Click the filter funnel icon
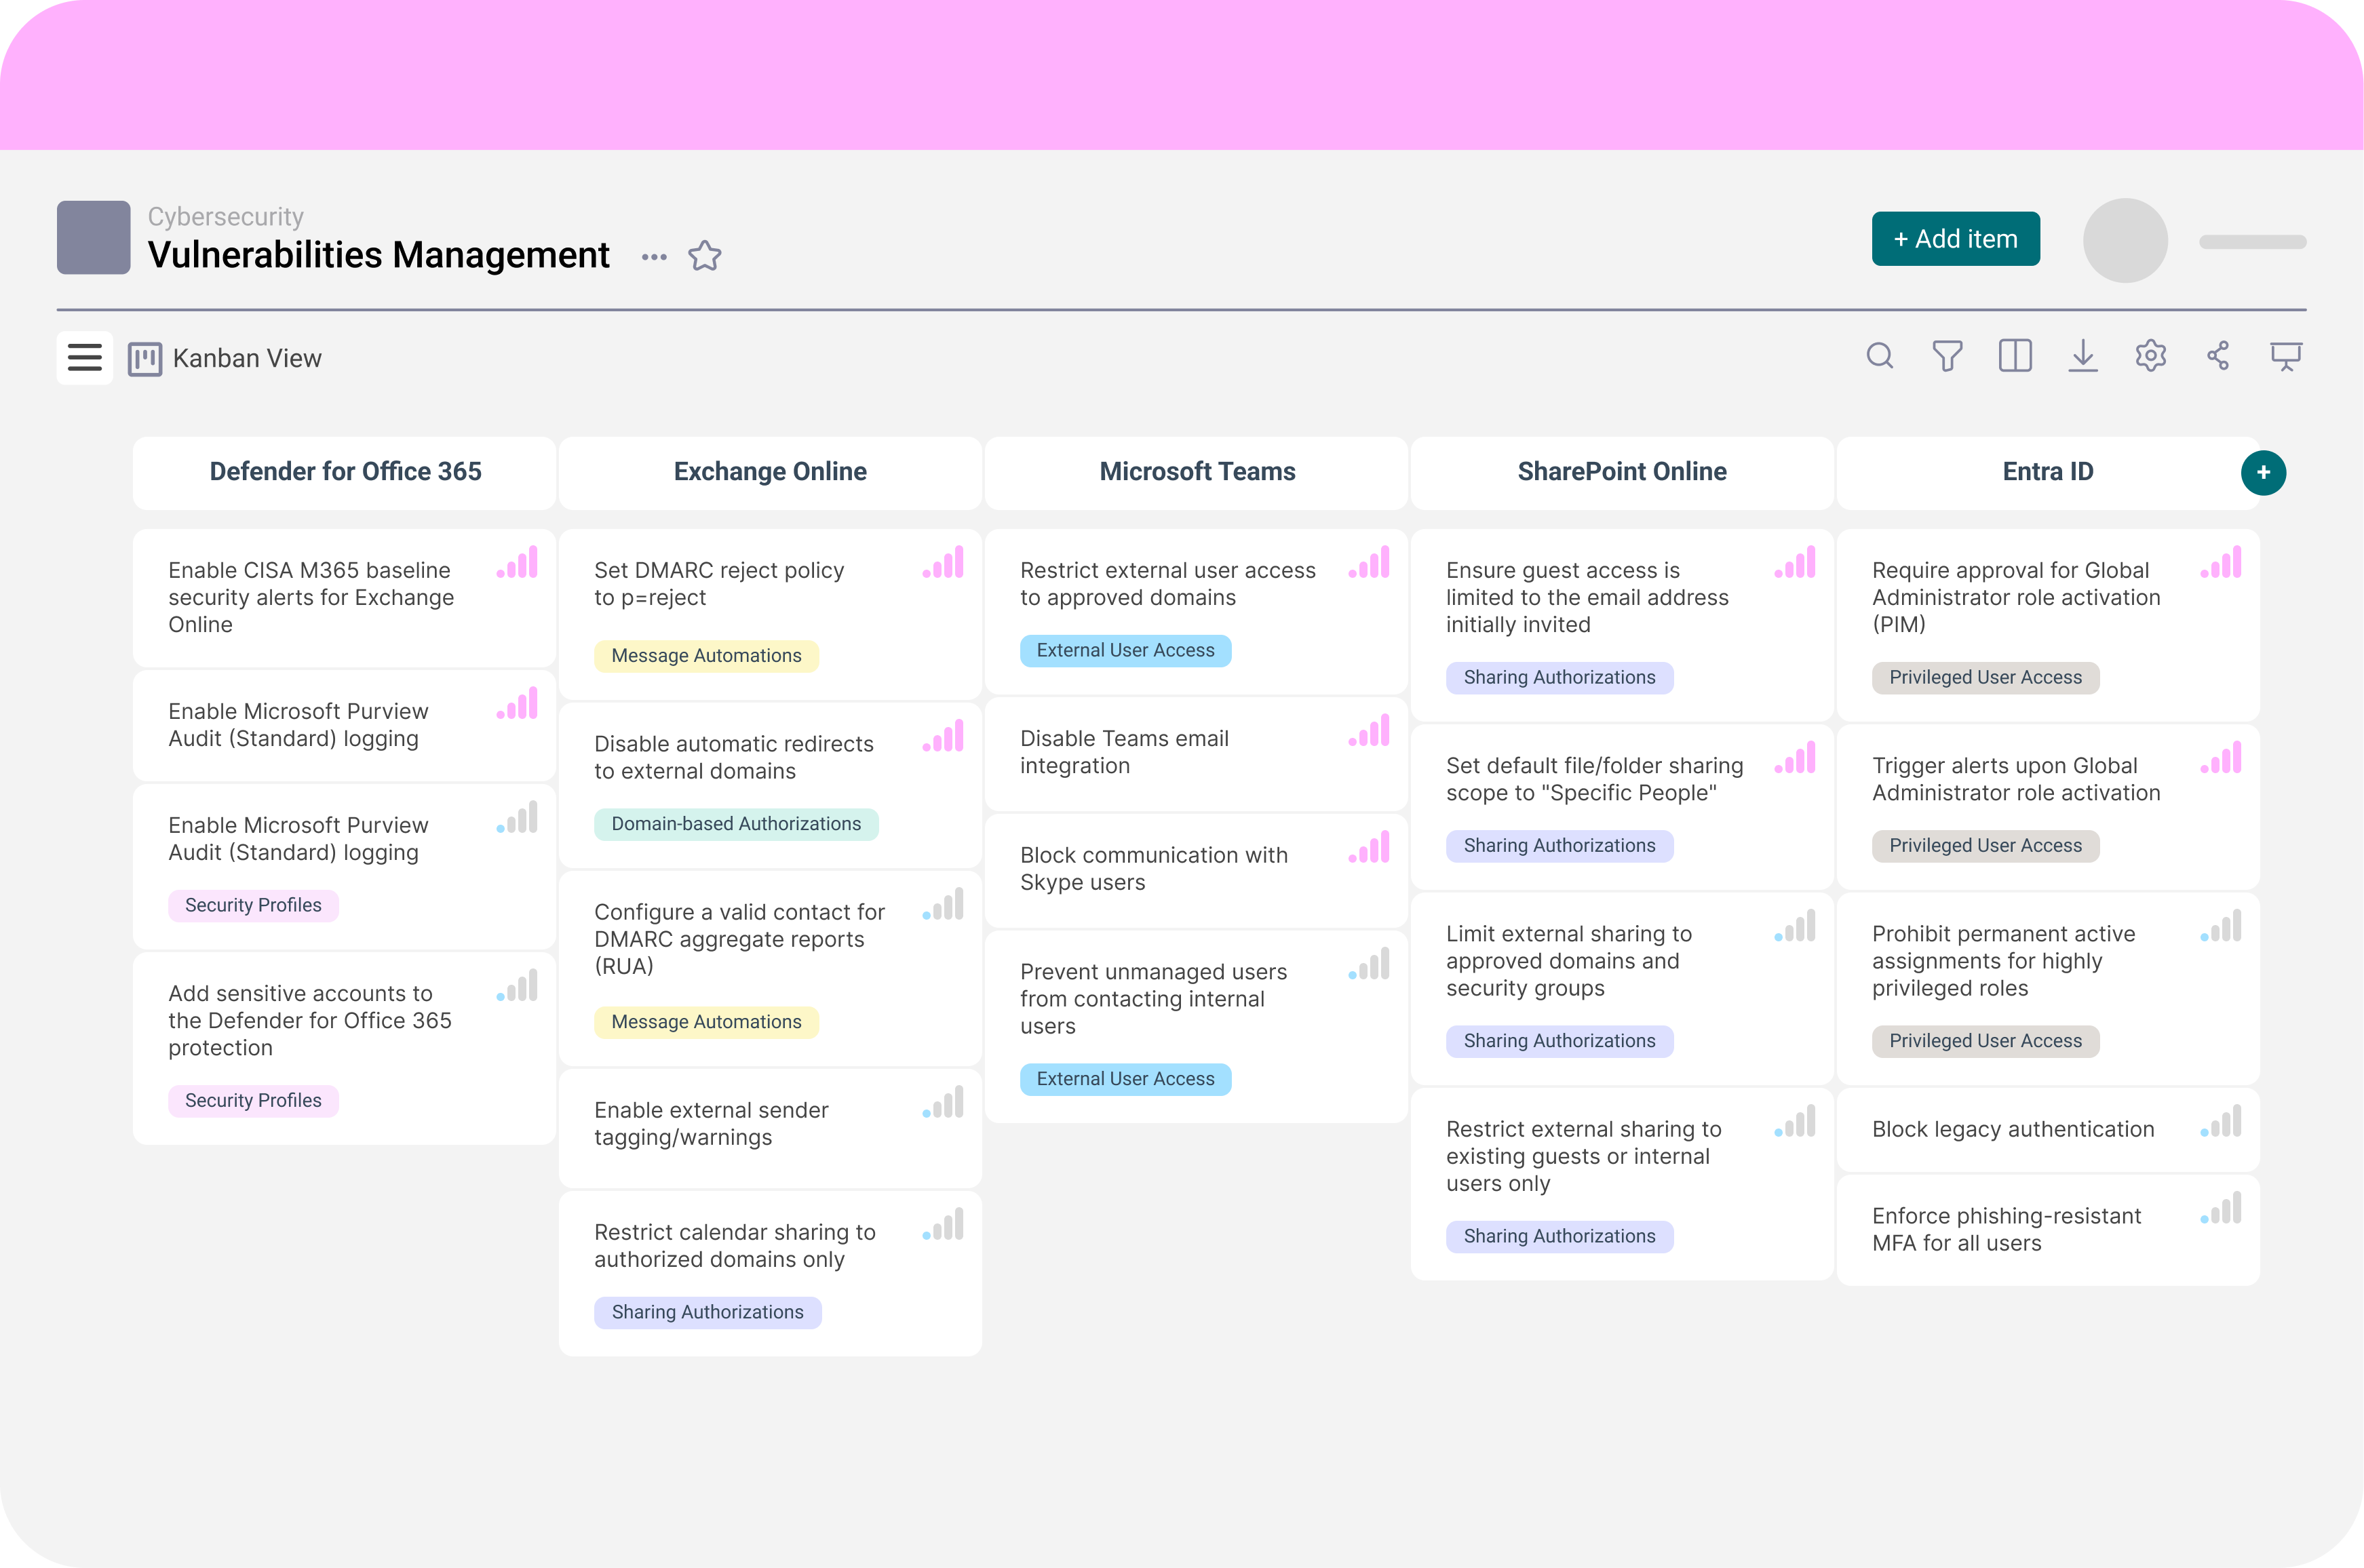This screenshot has width=2364, height=1568. 1947,356
